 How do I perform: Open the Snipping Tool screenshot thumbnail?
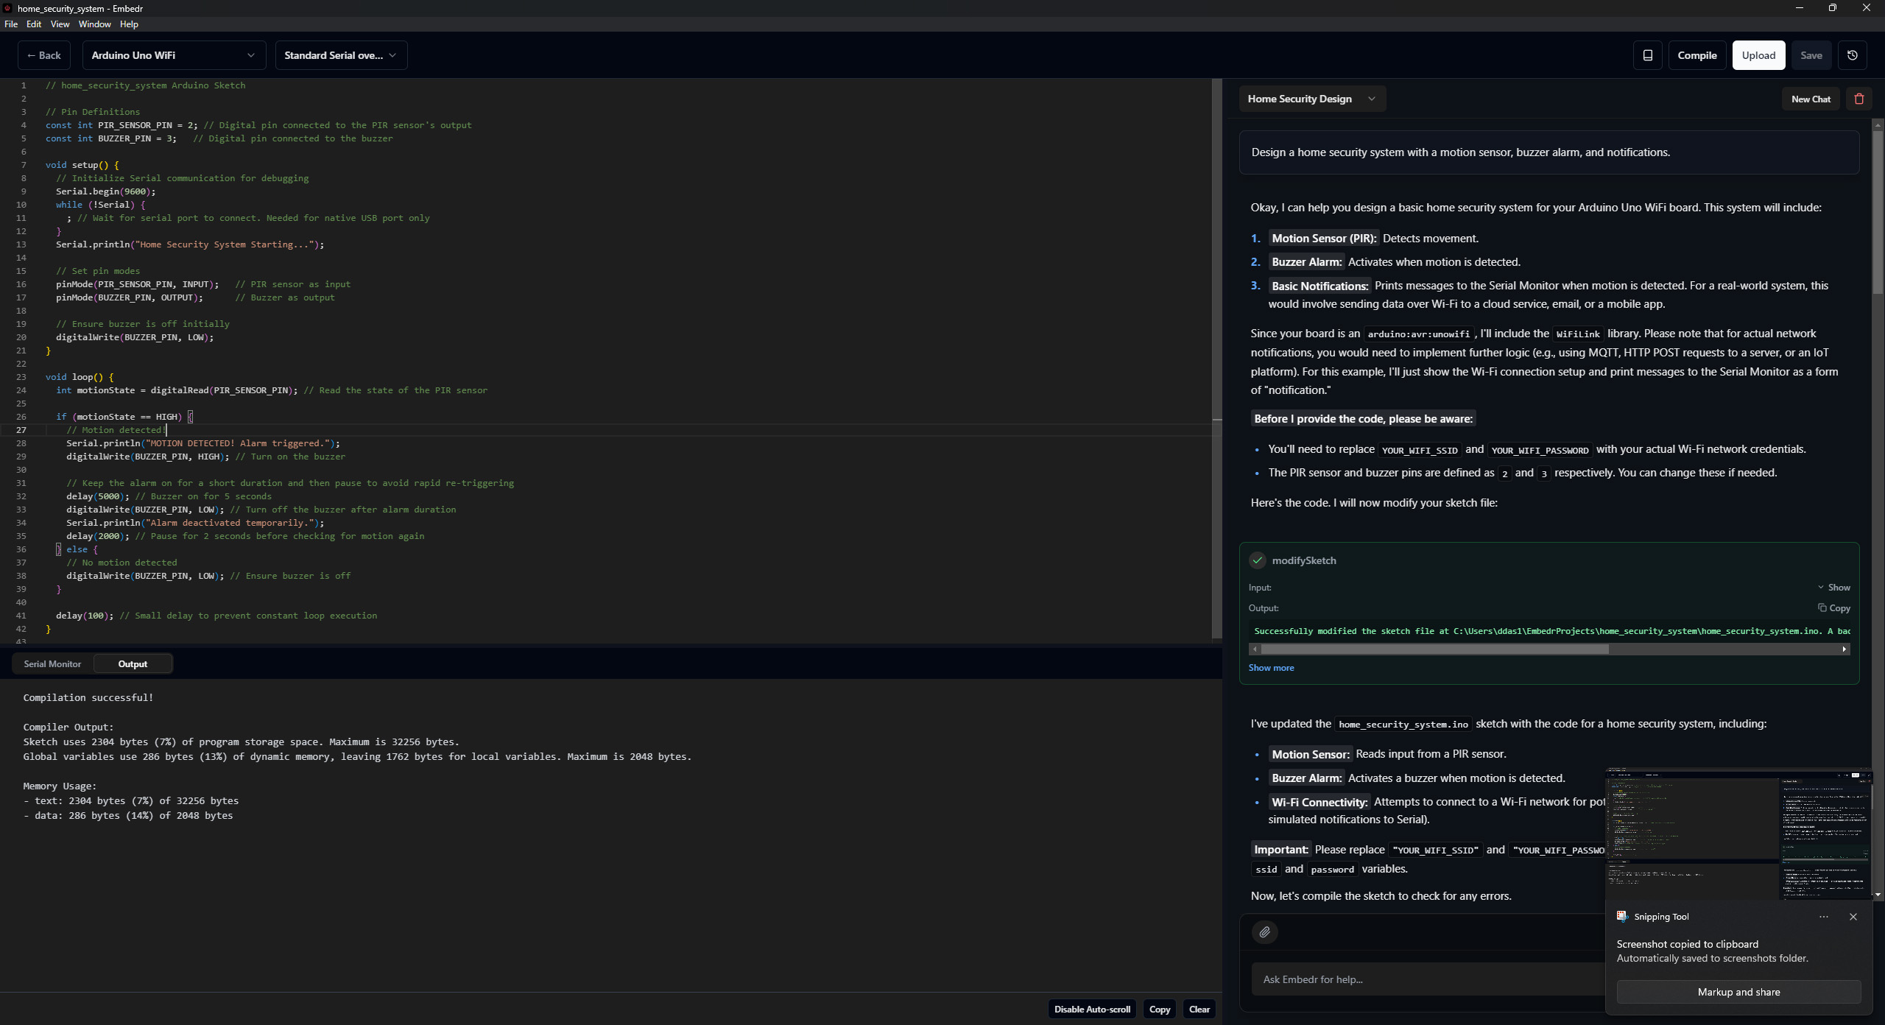click(1738, 834)
